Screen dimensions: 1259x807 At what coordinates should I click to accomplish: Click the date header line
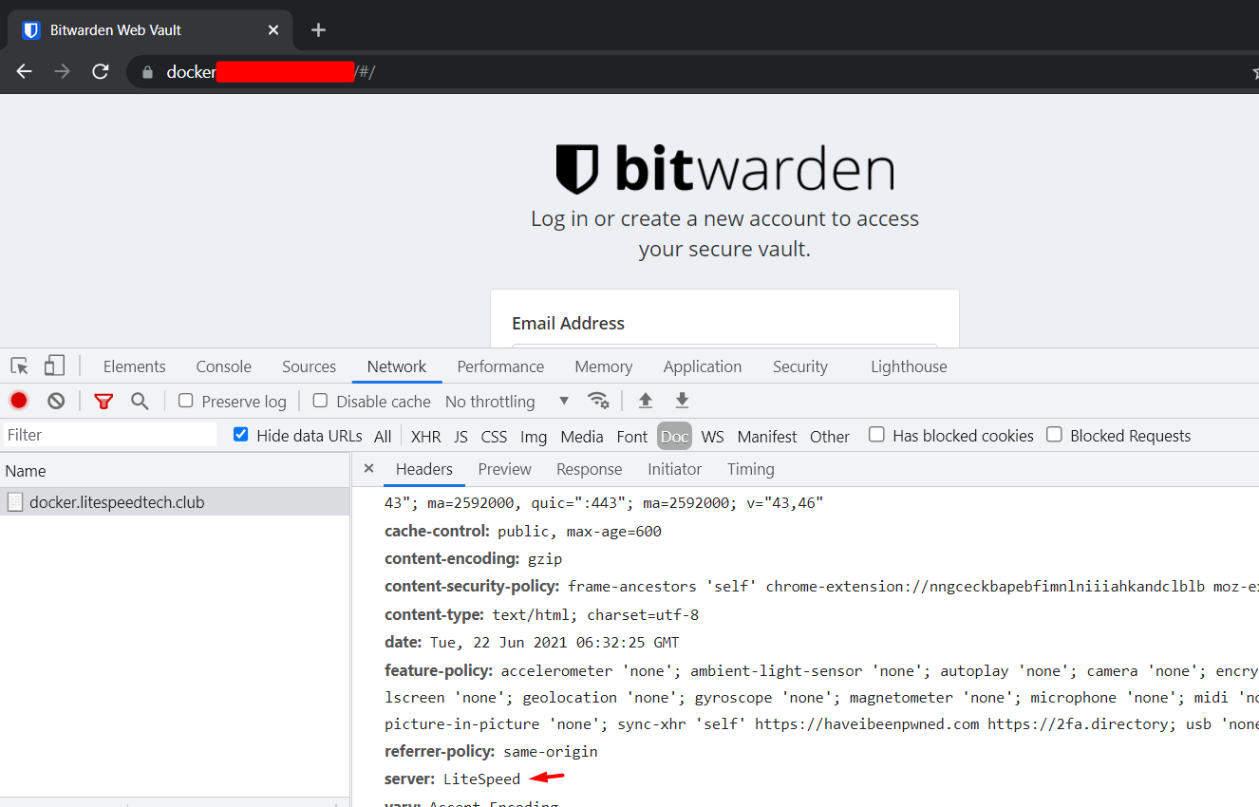click(x=532, y=643)
